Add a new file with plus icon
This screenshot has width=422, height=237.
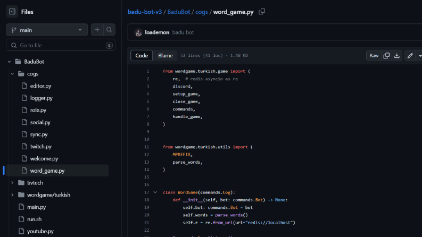click(x=97, y=30)
